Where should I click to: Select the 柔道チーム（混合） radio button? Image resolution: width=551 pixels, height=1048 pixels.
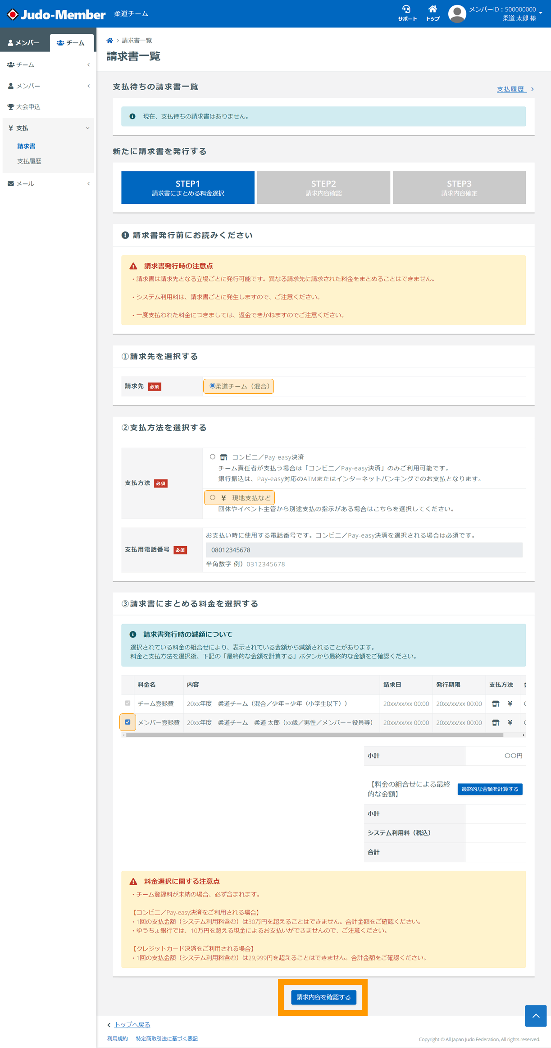(x=212, y=386)
